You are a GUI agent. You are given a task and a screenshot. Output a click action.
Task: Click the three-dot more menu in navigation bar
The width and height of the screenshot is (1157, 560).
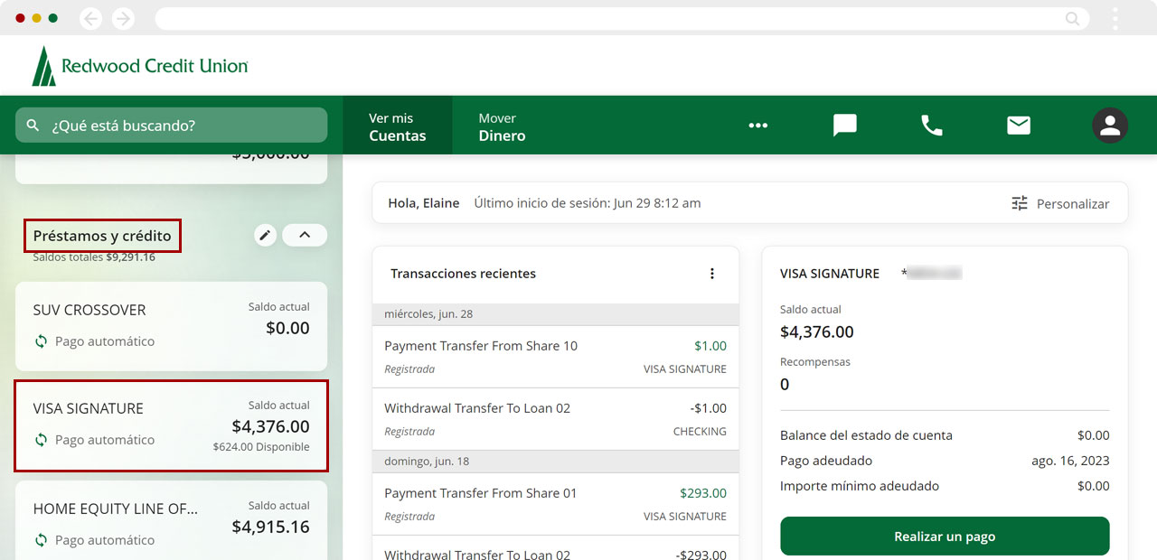tap(757, 126)
